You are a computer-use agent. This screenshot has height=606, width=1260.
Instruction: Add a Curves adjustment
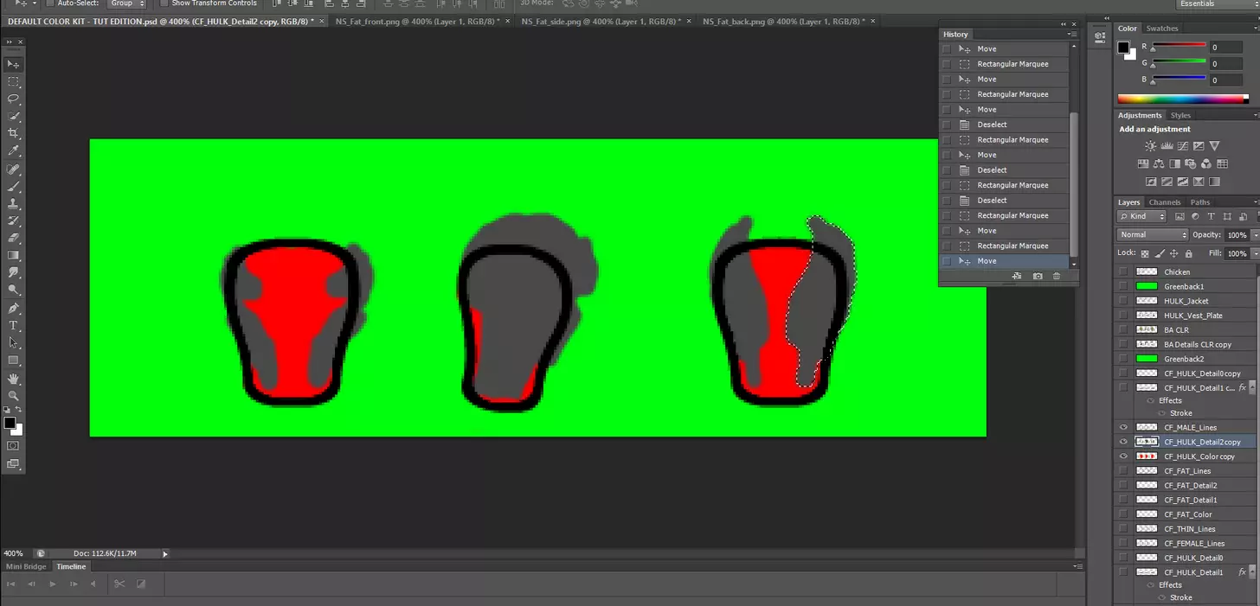tap(1182, 146)
